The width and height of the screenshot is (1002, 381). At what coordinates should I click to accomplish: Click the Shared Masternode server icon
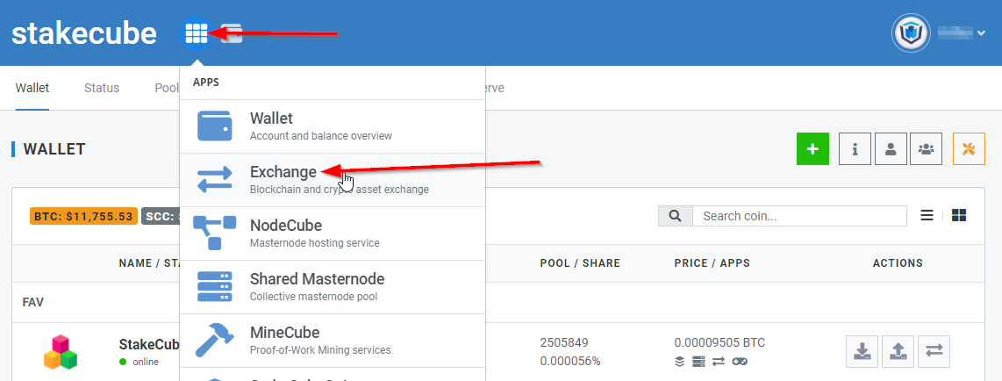[x=215, y=287]
